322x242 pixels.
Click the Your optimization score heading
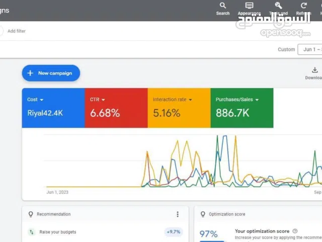tap(262, 231)
